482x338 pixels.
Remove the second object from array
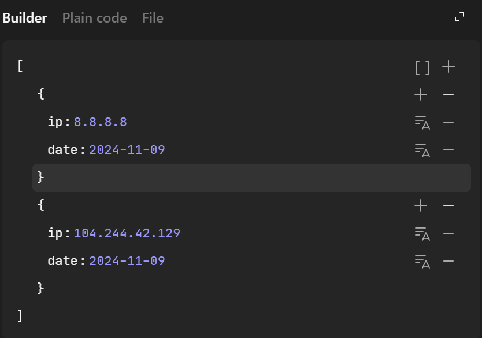448,205
